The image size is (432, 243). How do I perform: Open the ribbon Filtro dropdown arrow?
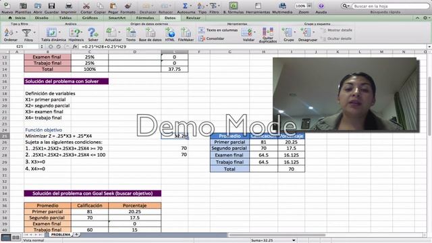34,32
